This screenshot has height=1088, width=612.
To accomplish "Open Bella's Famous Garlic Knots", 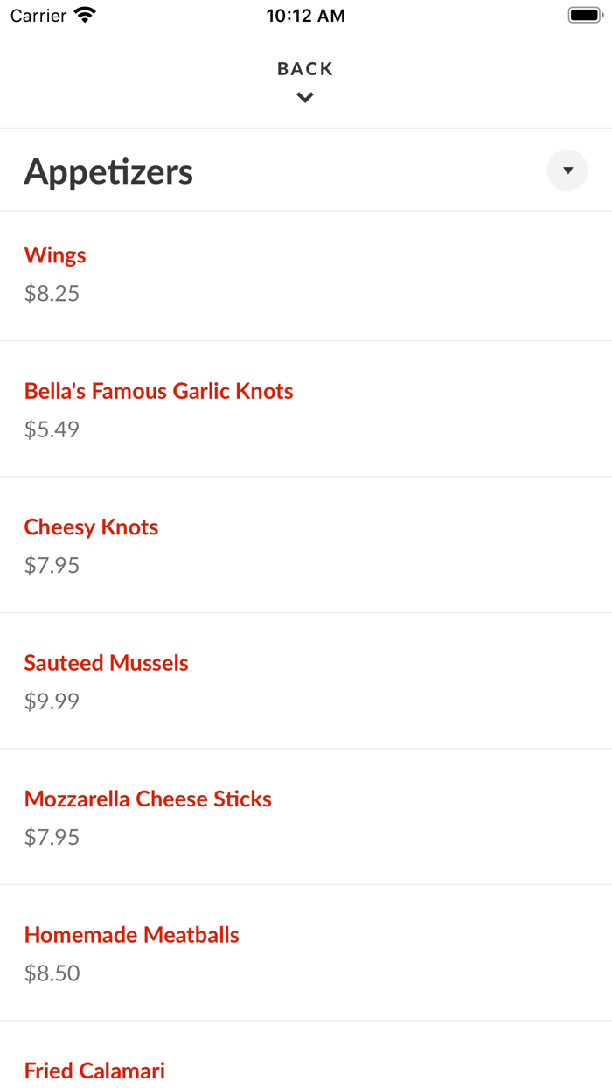I will [159, 391].
